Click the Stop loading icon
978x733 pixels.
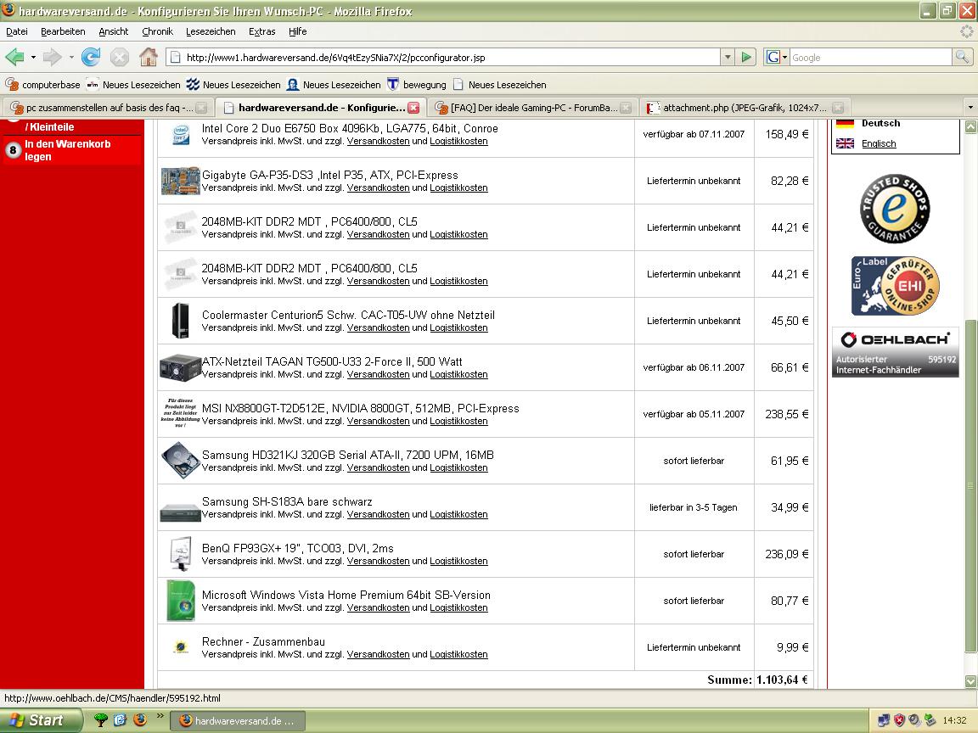(x=119, y=58)
